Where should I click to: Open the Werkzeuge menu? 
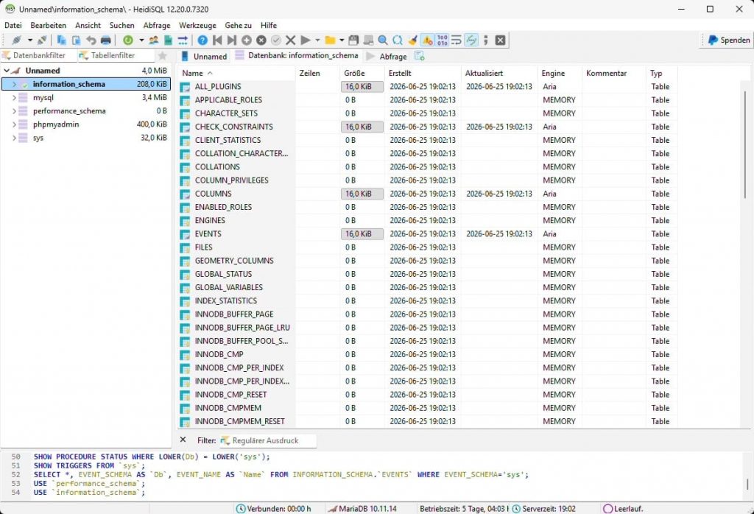(x=197, y=26)
